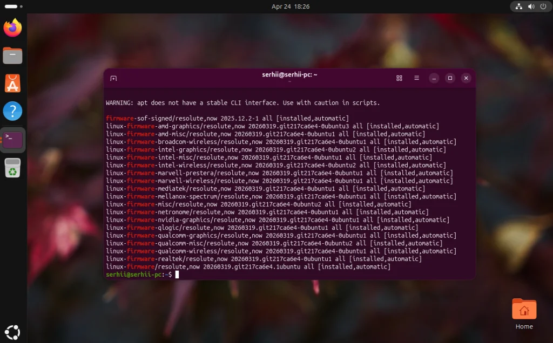Click the linux-firmware-intel-graphics line
553x343 pixels.
(276, 149)
